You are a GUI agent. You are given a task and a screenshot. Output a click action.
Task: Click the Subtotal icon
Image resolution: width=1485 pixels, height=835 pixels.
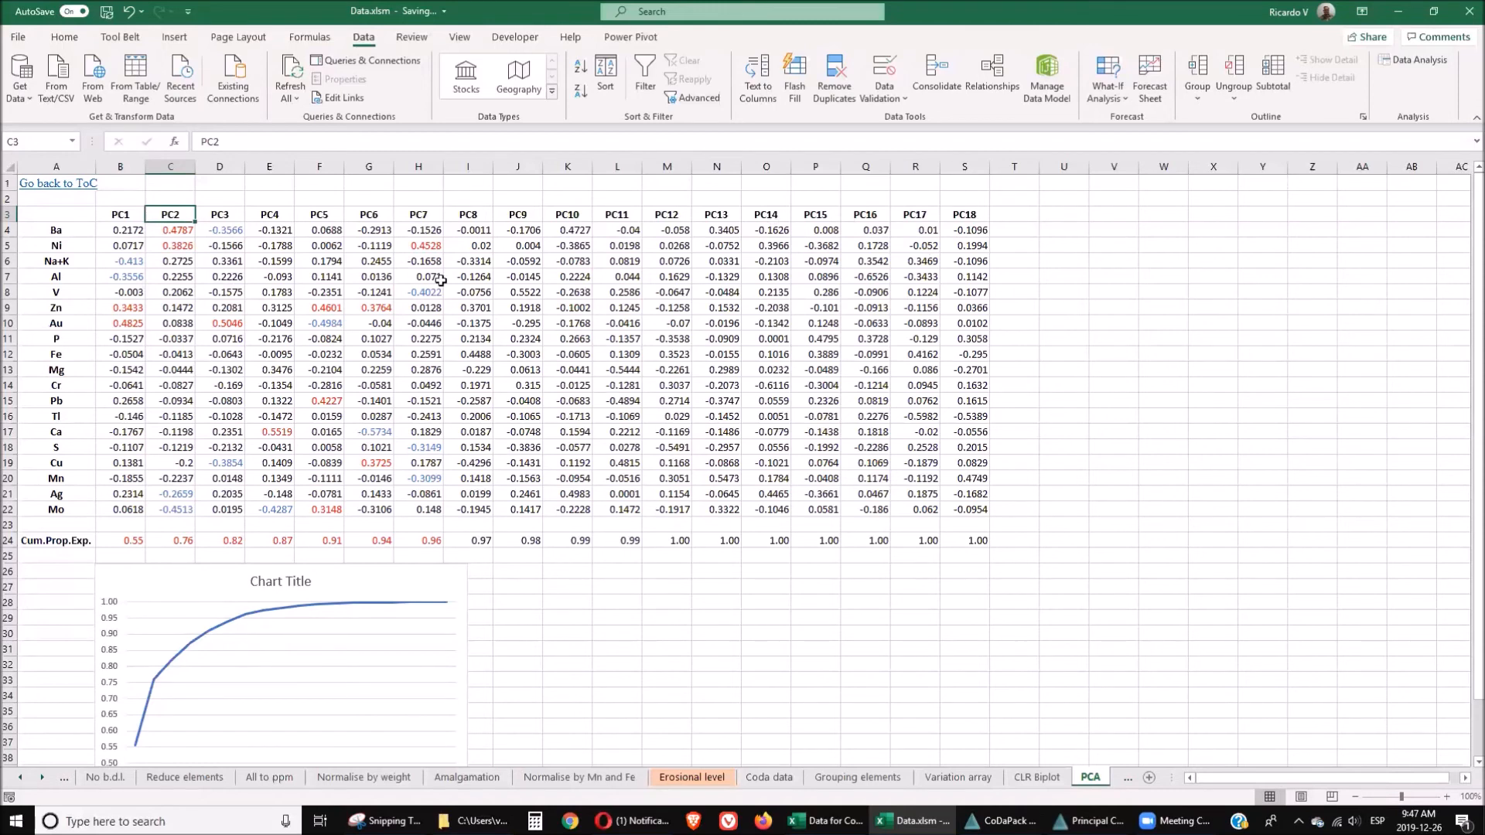(x=1273, y=66)
